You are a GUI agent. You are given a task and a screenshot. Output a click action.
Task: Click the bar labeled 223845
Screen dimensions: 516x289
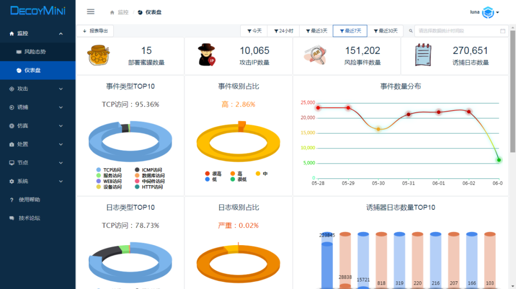(327, 260)
